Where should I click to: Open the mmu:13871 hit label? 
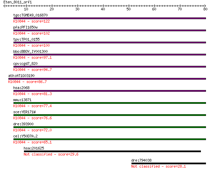pyautogui.click(x=22, y=100)
